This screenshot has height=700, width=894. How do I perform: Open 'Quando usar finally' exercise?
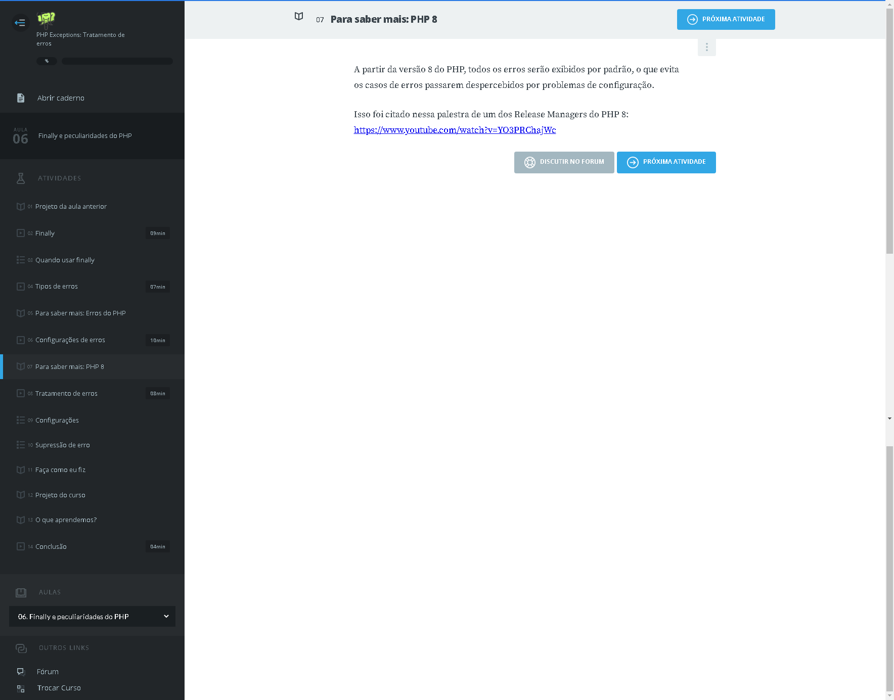65,260
